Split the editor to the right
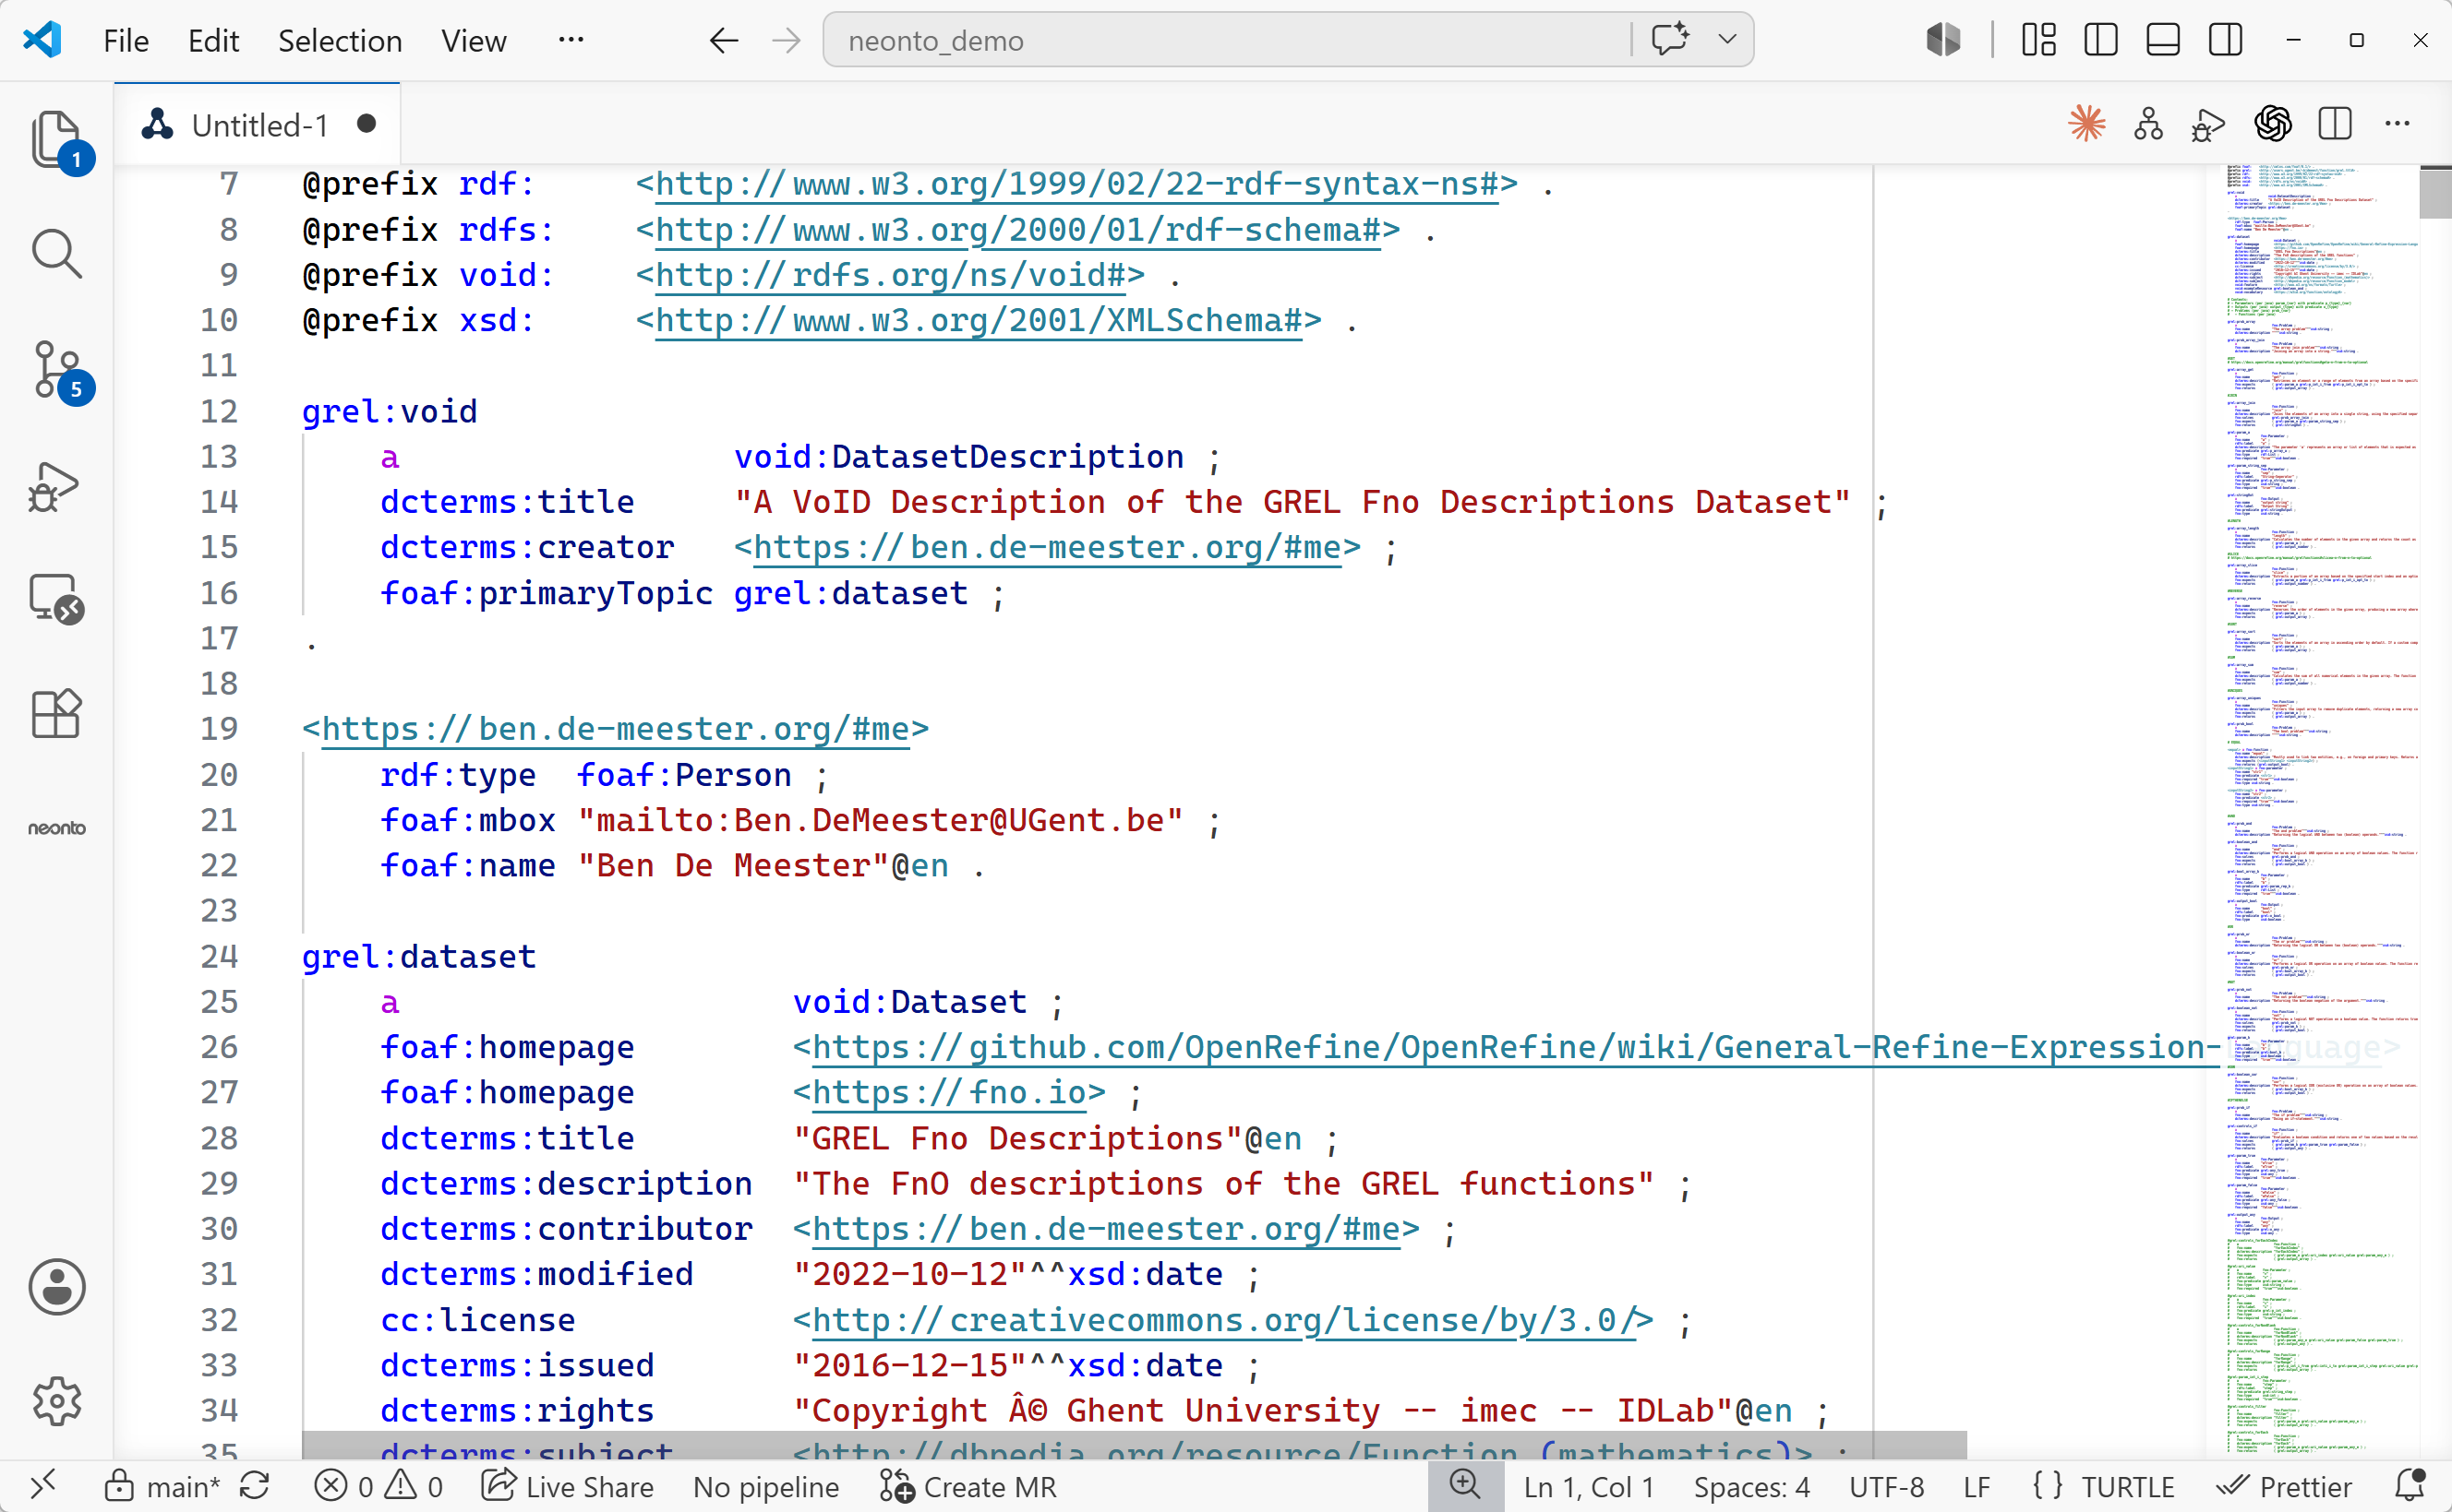Screen dimensions: 2452x1512 coord(2335,124)
